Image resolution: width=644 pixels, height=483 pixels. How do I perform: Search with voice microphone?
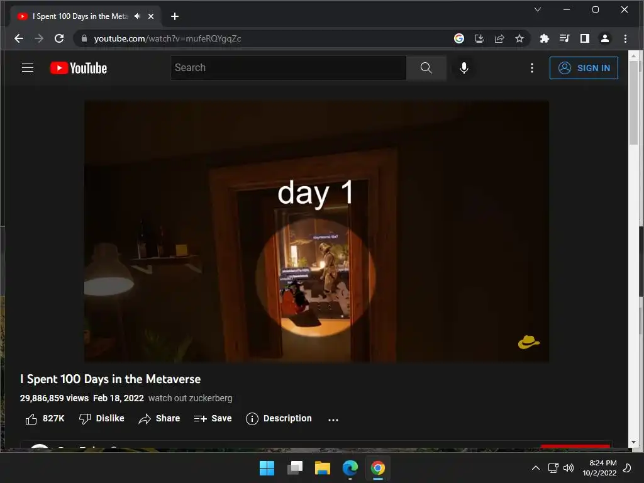tap(464, 68)
